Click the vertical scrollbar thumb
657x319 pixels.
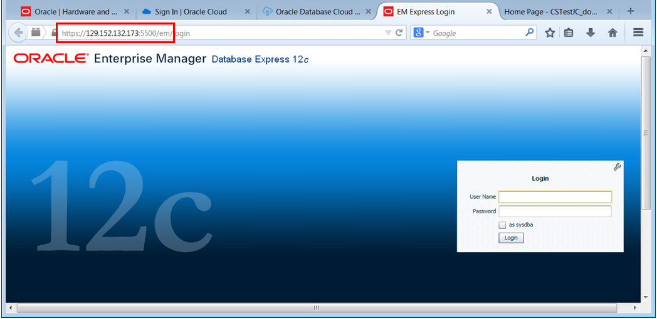coord(646,133)
